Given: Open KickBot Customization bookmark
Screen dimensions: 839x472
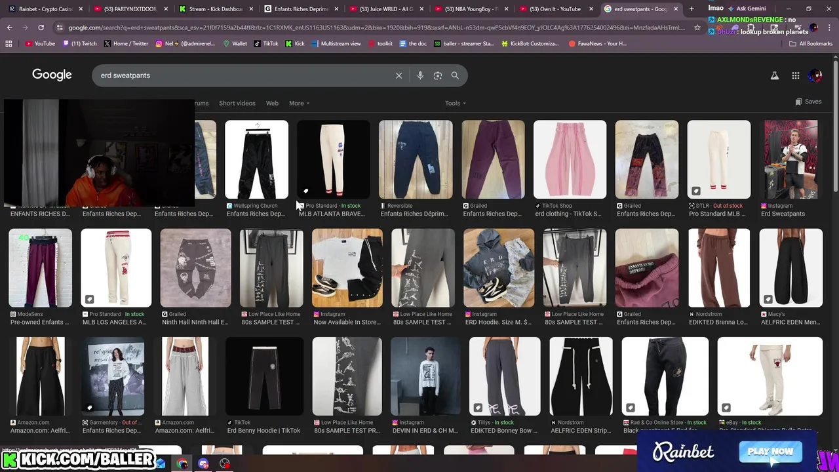Looking at the screenshot, I should click(531, 43).
